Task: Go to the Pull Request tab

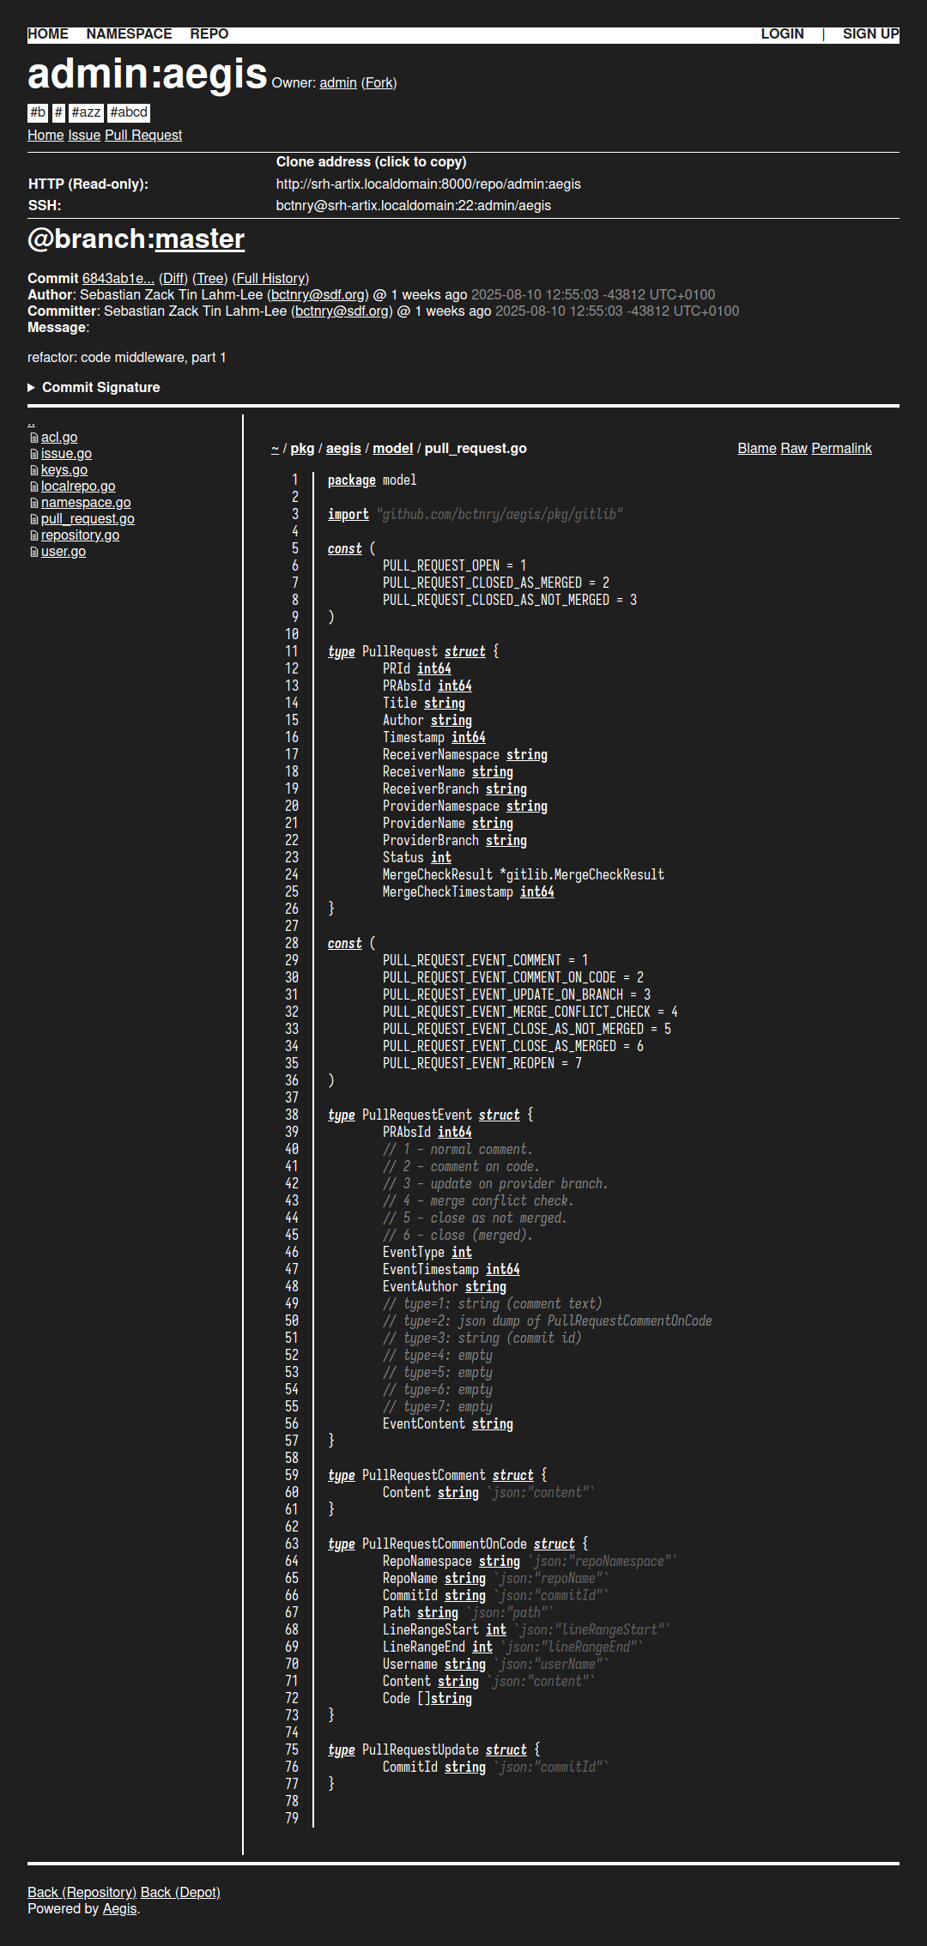Action: (x=143, y=136)
